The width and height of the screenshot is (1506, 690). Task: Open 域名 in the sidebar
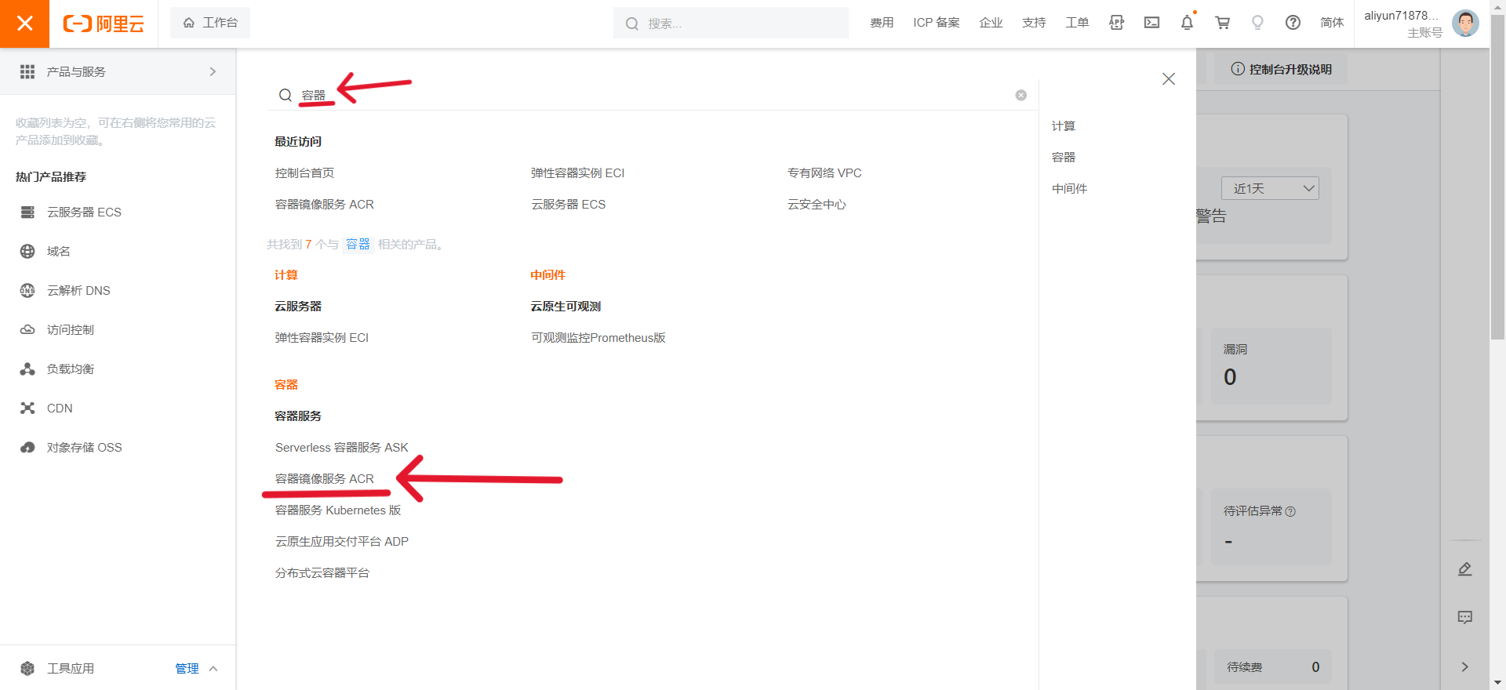59,252
